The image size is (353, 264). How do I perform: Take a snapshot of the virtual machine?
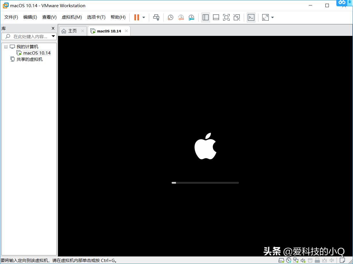[170, 17]
